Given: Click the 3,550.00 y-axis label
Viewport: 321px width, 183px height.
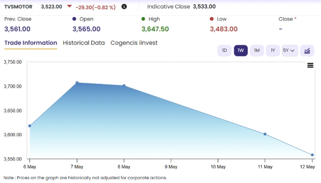Looking at the screenshot, I should point(13,159).
